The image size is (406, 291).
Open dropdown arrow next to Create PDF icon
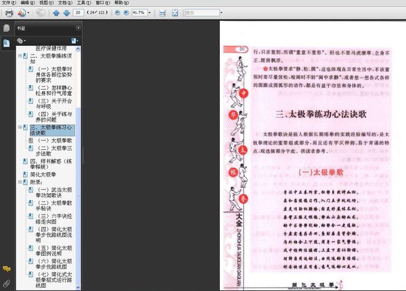click(x=28, y=13)
